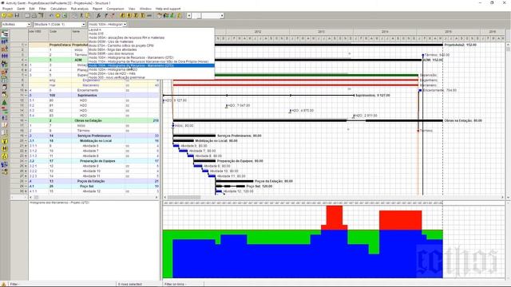Collapse the Suprimentos group row
Viewport: 511px width, 287px height.
point(26,96)
